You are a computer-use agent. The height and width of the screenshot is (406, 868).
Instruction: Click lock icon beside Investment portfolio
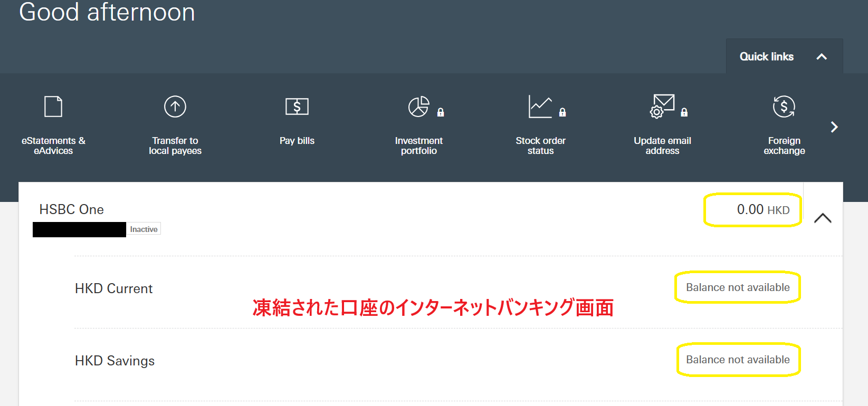click(441, 112)
